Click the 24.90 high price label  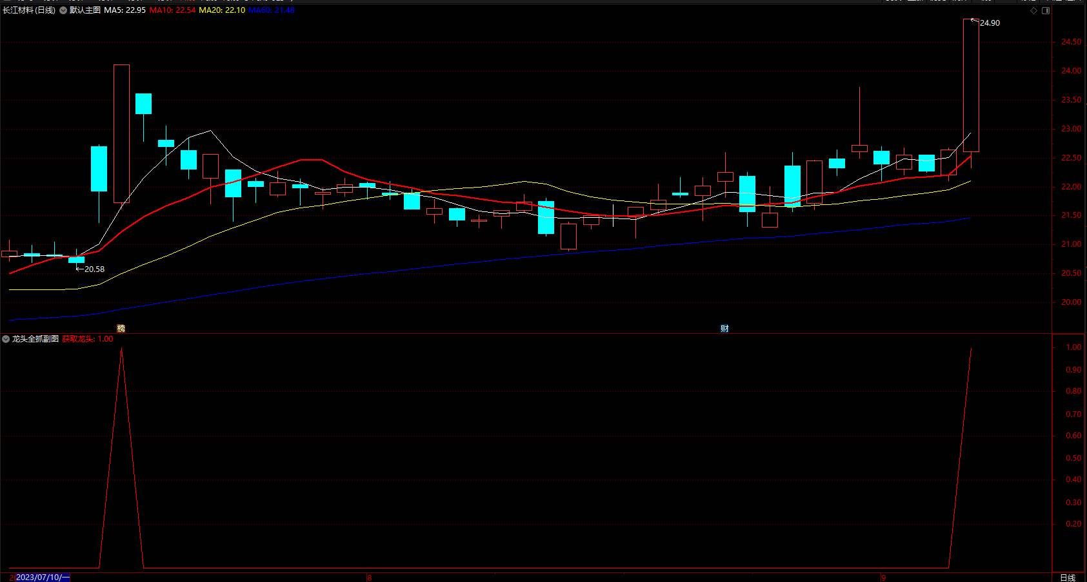point(990,23)
